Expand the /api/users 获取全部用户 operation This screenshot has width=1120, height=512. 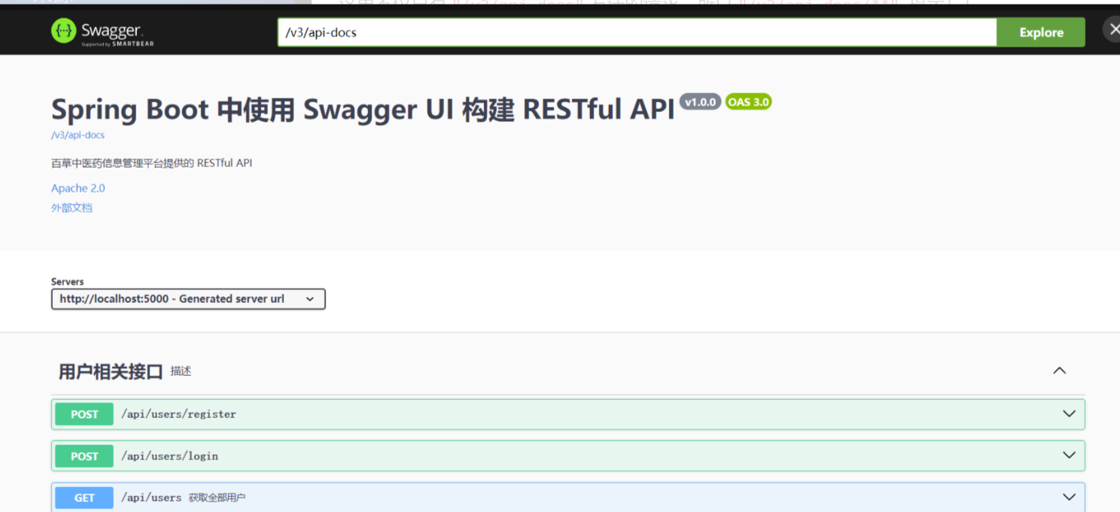point(1068,496)
